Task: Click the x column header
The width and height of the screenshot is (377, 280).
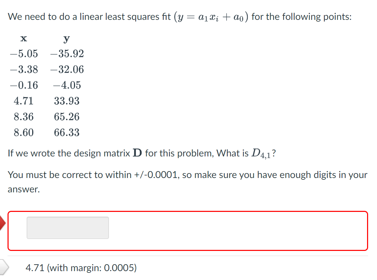Action: click(24, 38)
